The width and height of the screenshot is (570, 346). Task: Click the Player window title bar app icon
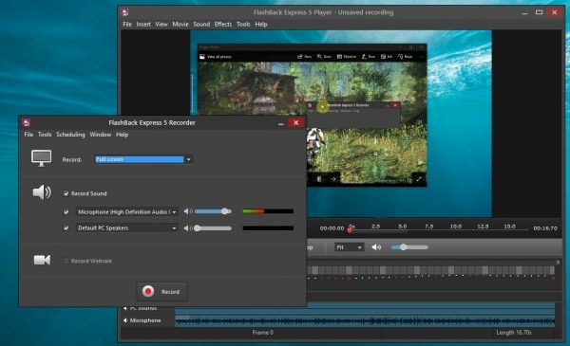(125, 12)
